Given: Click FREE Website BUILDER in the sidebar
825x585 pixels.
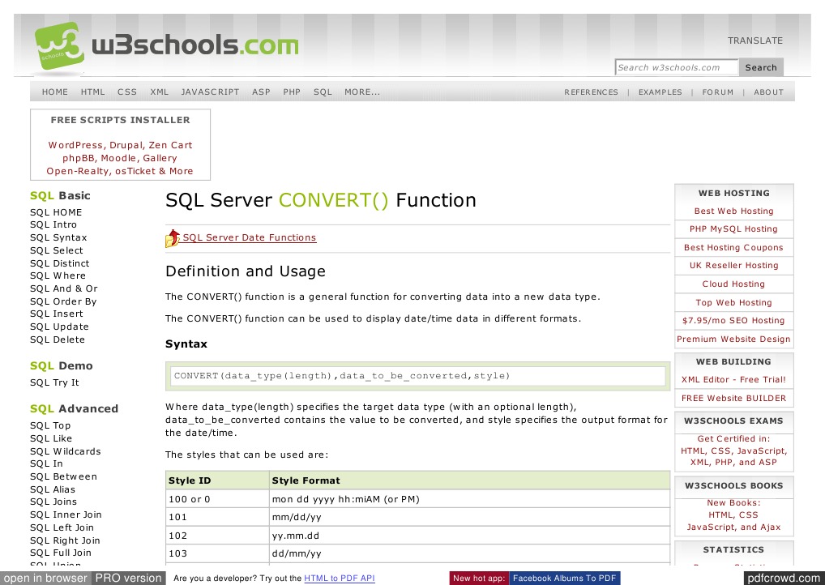Looking at the screenshot, I should click(x=733, y=398).
